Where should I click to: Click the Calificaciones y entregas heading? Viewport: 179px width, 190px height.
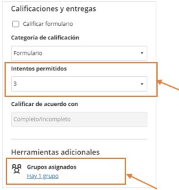coord(54,9)
